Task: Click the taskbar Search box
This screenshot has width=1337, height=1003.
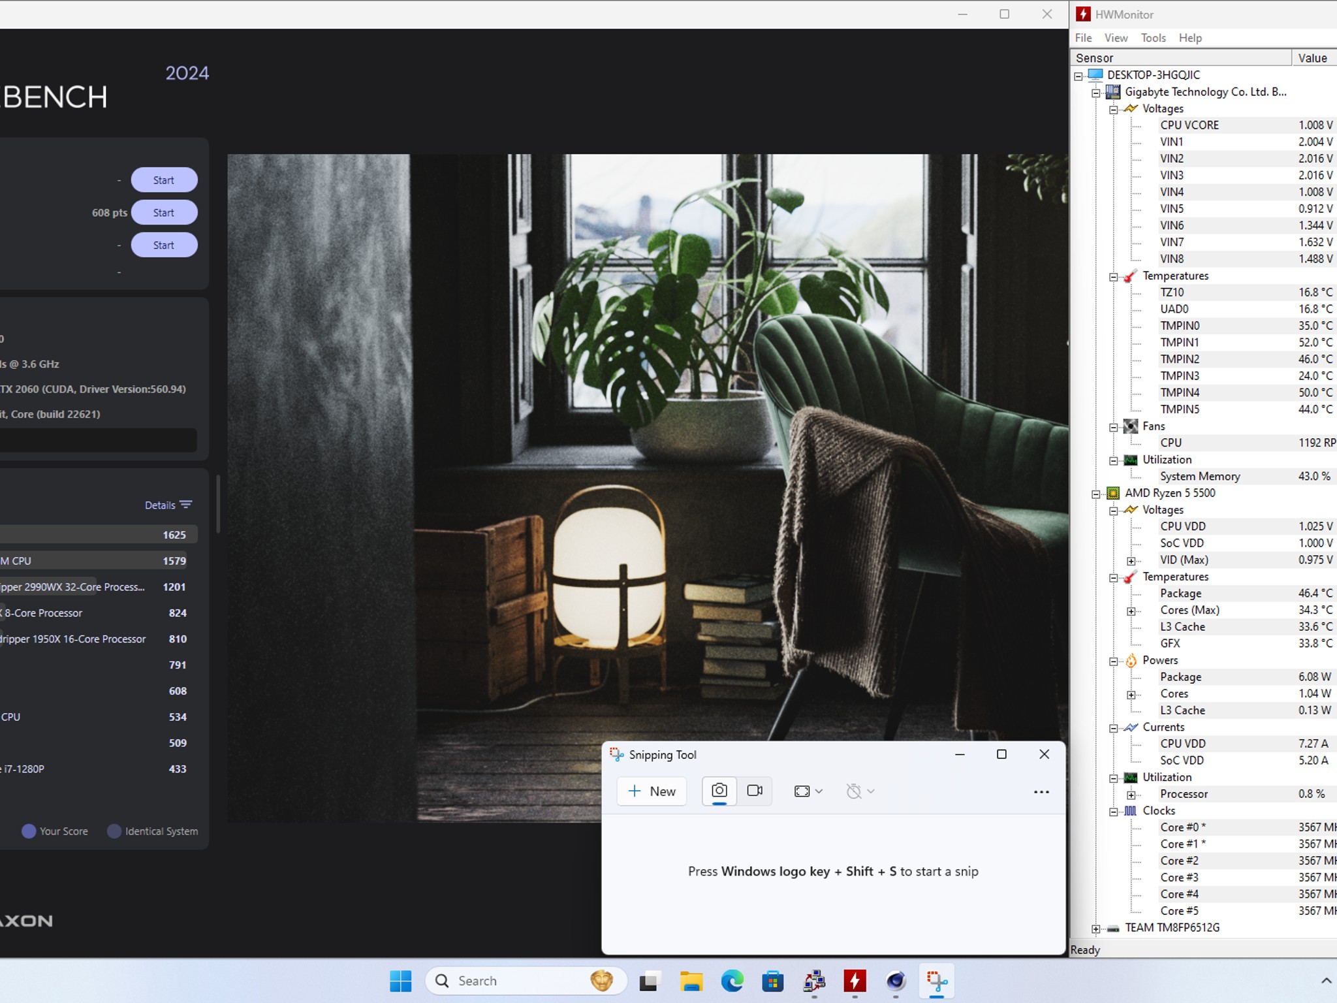Action: coord(526,981)
